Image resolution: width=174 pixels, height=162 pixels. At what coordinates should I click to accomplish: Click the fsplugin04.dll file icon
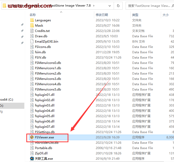(x=32, y=111)
